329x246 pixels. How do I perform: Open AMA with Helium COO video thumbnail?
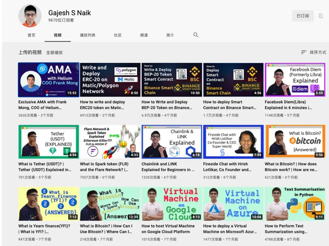[49, 80]
